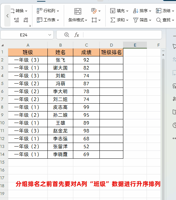
Task: Select the score cell 95
Action: (86, 115)
